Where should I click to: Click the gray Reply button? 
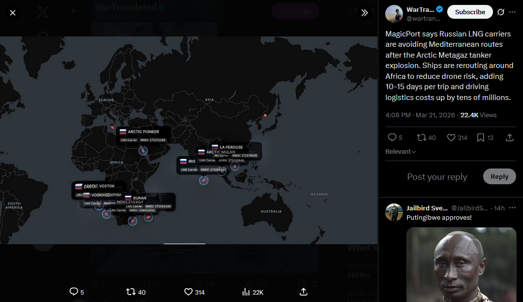pyautogui.click(x=499, y=176)
